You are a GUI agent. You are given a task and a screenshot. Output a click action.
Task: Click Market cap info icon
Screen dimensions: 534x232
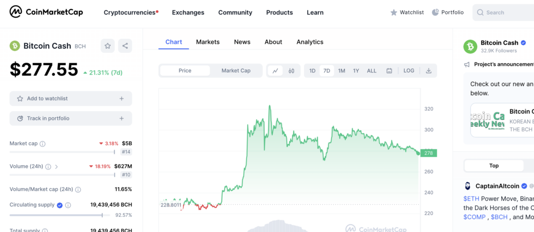pyautogui.click(x=43, y=144)
